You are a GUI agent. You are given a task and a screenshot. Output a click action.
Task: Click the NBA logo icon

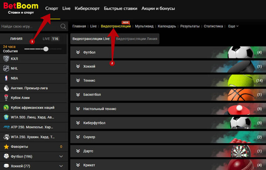(x=6, y=78)
